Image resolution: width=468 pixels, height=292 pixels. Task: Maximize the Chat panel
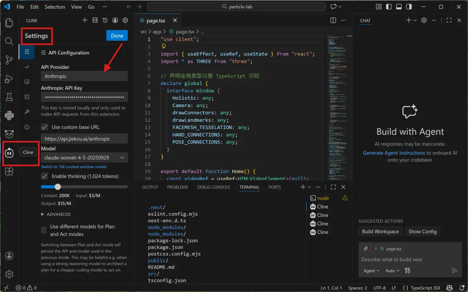449,20
